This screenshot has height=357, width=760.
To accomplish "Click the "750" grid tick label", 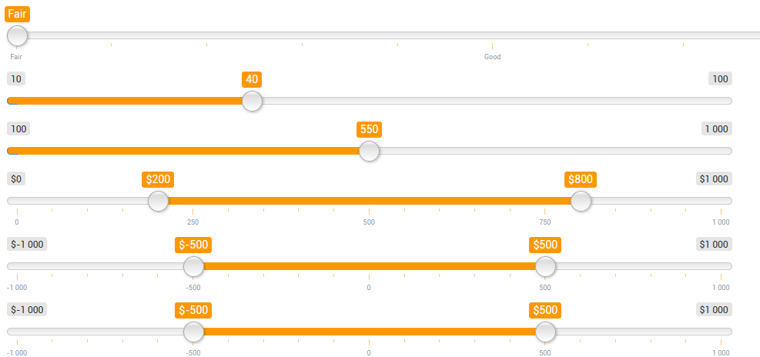I will coord(545,222).
